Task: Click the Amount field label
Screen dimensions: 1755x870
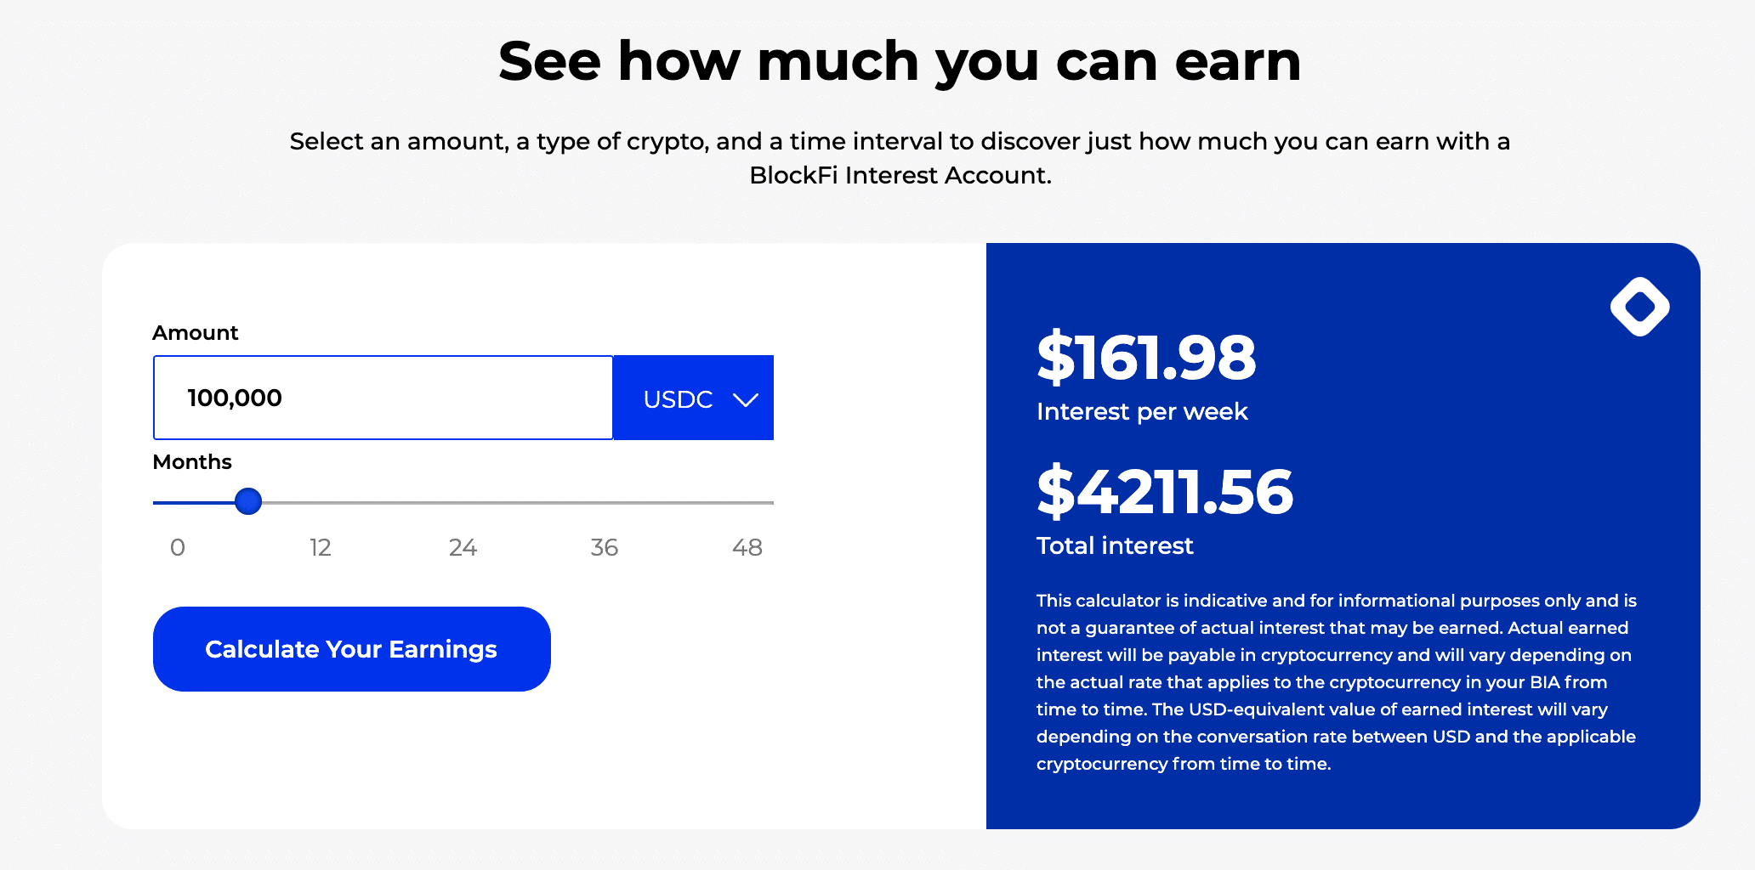Action: tap(196, 332)
